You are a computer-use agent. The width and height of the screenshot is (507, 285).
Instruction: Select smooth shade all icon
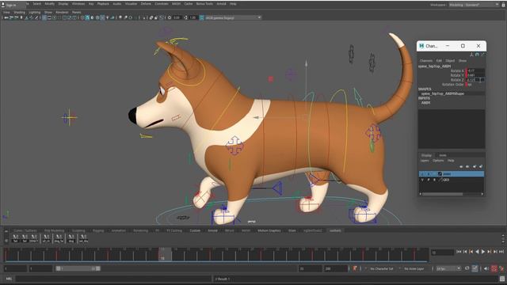coord(87,17)
